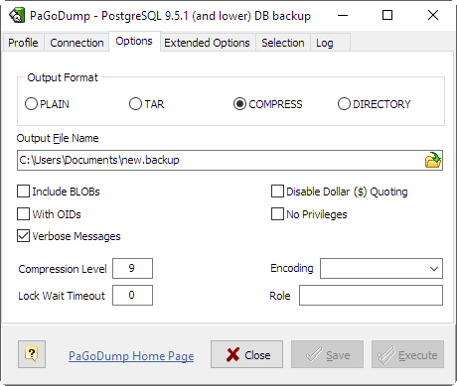Select the COMPRESS output format

[x=267, y=104]
